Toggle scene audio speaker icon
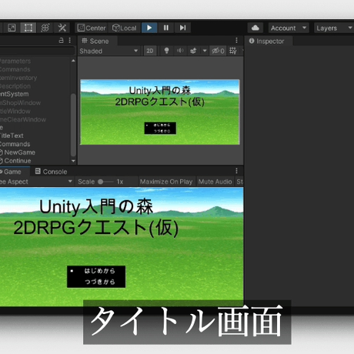The image size is (354, 354). click(180, 51)
